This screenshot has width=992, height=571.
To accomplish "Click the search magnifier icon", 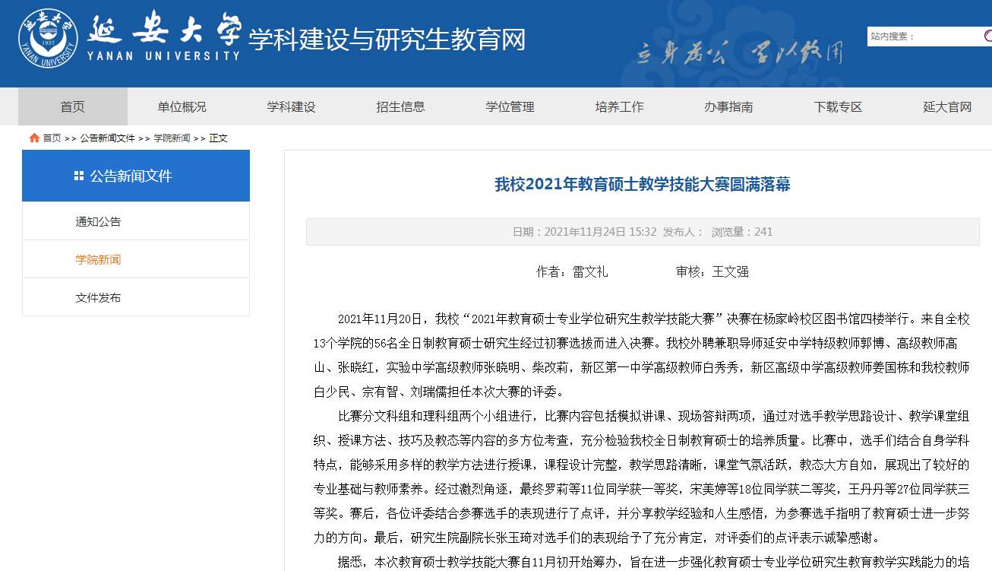I will coord(987,36).
